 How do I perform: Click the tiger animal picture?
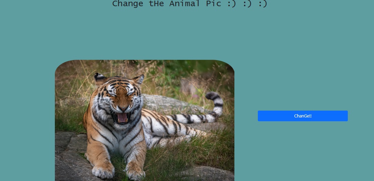pyautogui.click(x=144, y=121)
